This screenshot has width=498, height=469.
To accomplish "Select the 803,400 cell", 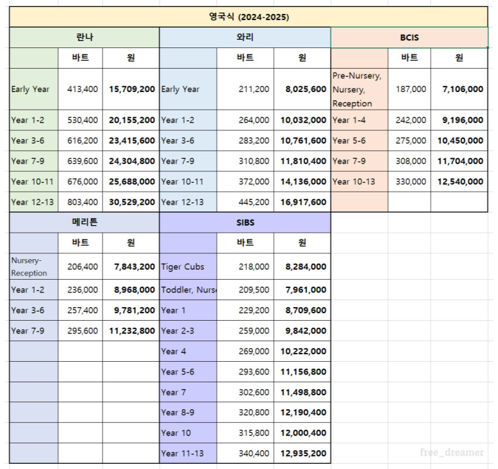I will (80, 202).
